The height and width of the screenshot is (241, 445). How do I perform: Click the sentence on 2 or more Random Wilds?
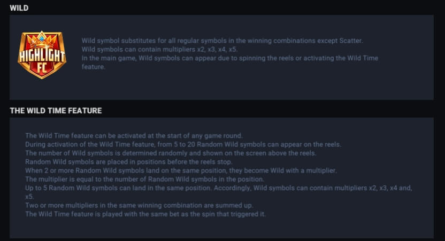181,170
